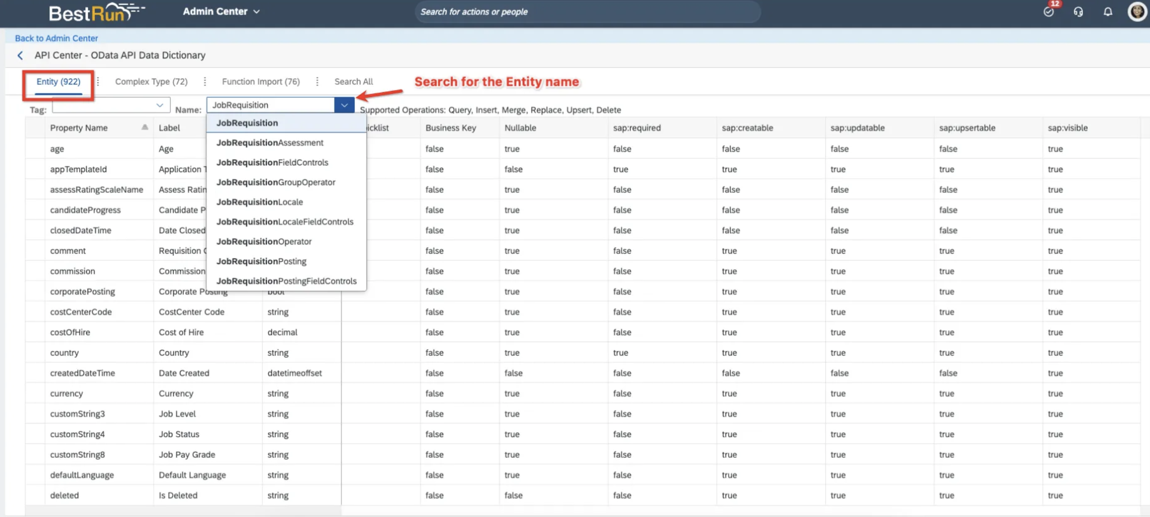1150x517 pixels.
Task: Click the back arrow beside API Center title
Action: click(20, 55)
